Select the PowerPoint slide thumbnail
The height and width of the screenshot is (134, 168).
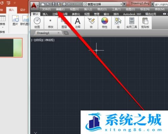click(x=11, y=48)
